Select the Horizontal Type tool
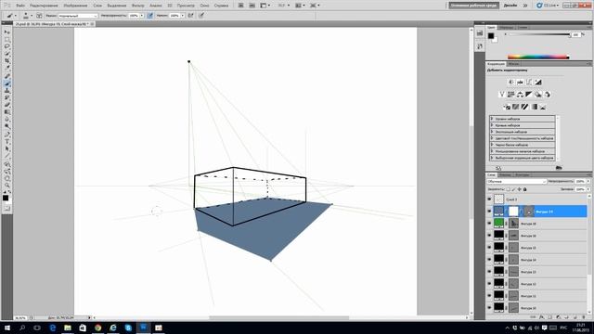Image resolution: width=594 pixels, height=334 pixels. point(6,142)
